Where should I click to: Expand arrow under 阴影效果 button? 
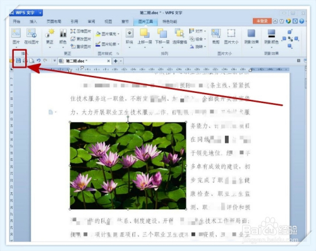(252, 47)
